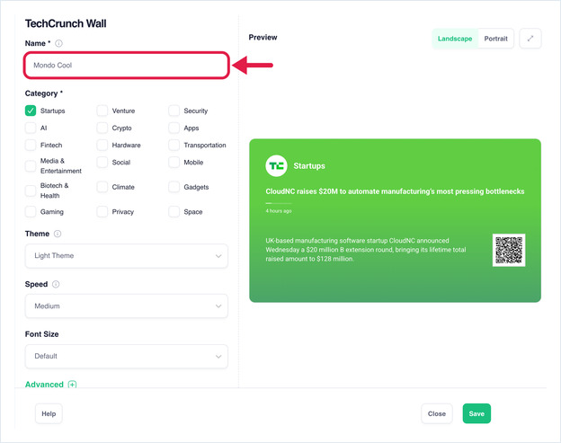Check the Privacy category

click(102, 212)
